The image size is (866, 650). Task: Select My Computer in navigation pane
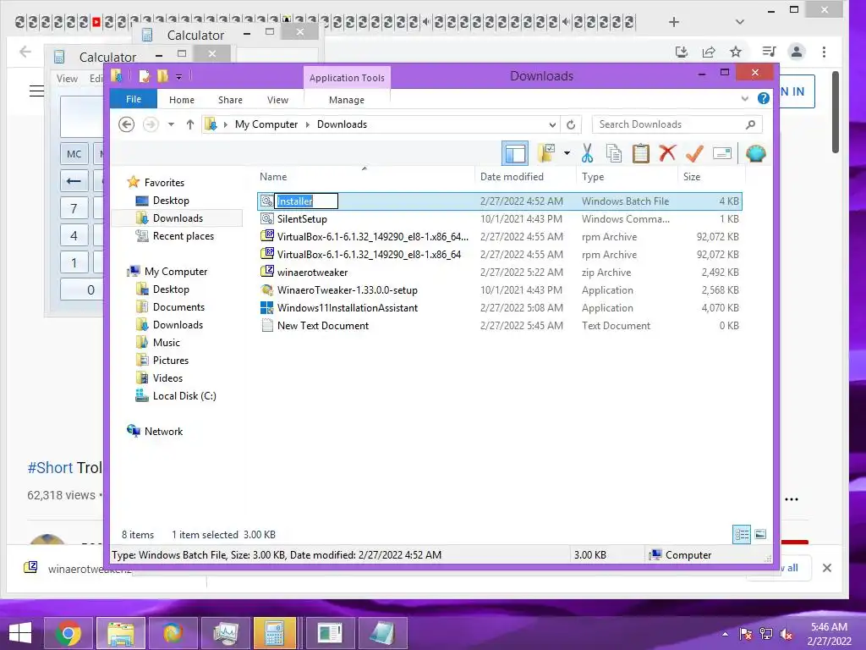176,272
